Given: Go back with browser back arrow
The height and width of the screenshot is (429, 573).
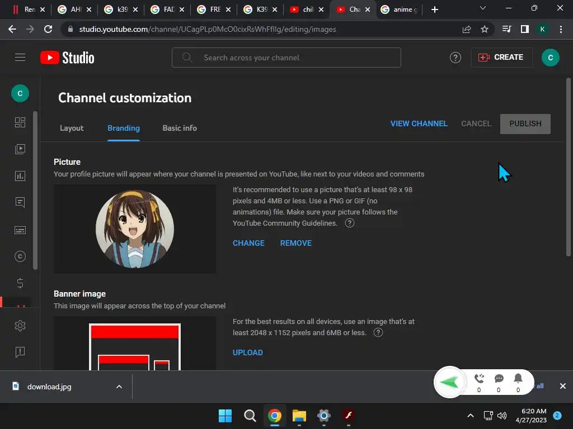Looking at the screenshot, I should tap(12, 29).
